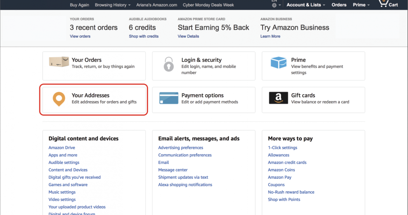Open the Payment options card title
408x215 pixels.
click(x=202, y=95)
